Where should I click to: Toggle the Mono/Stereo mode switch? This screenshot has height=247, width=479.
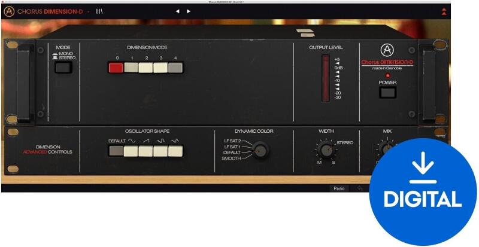coord(63,68)
